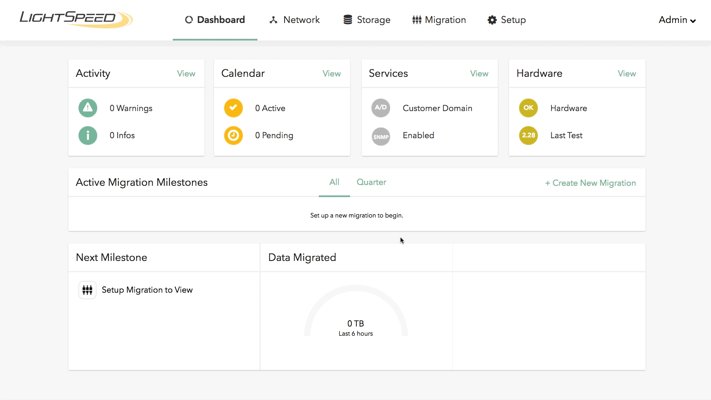Click the LightSpeed logo

tap(76, 19)
